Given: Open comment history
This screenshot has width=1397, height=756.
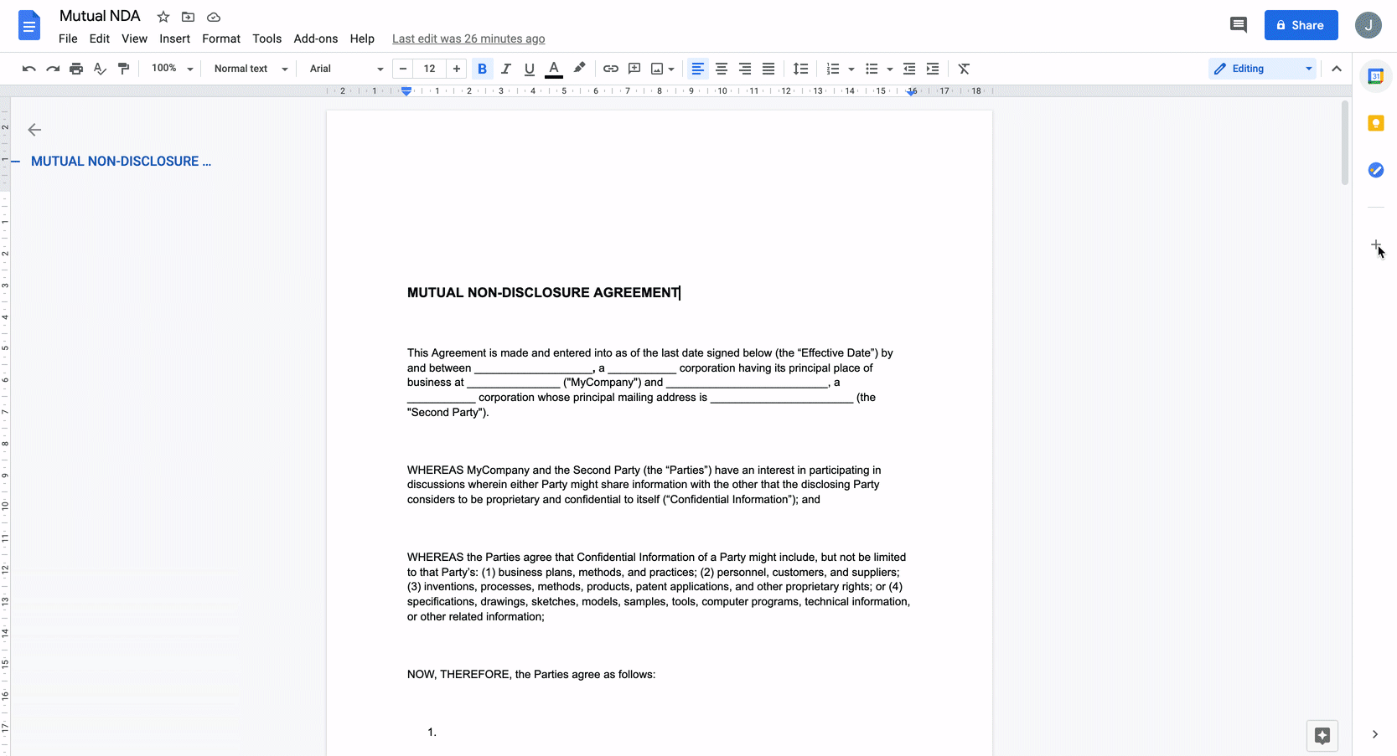Looking at the screenshot, I should (1239, 25).
